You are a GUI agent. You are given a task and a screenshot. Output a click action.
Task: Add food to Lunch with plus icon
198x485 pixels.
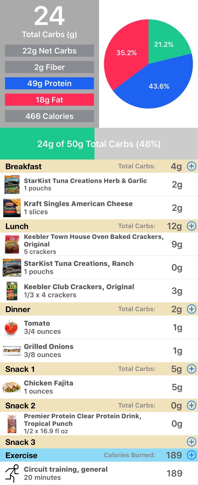(191, 226)
